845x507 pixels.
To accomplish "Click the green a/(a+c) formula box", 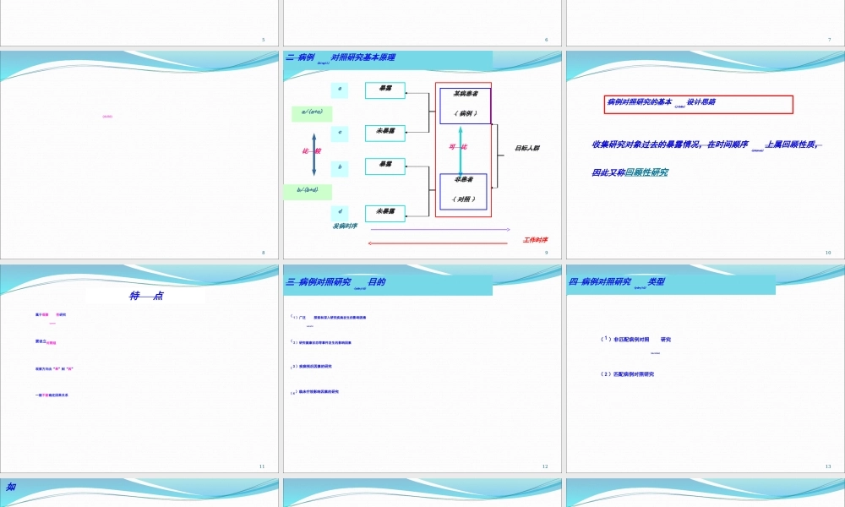I will click(312, 113).
